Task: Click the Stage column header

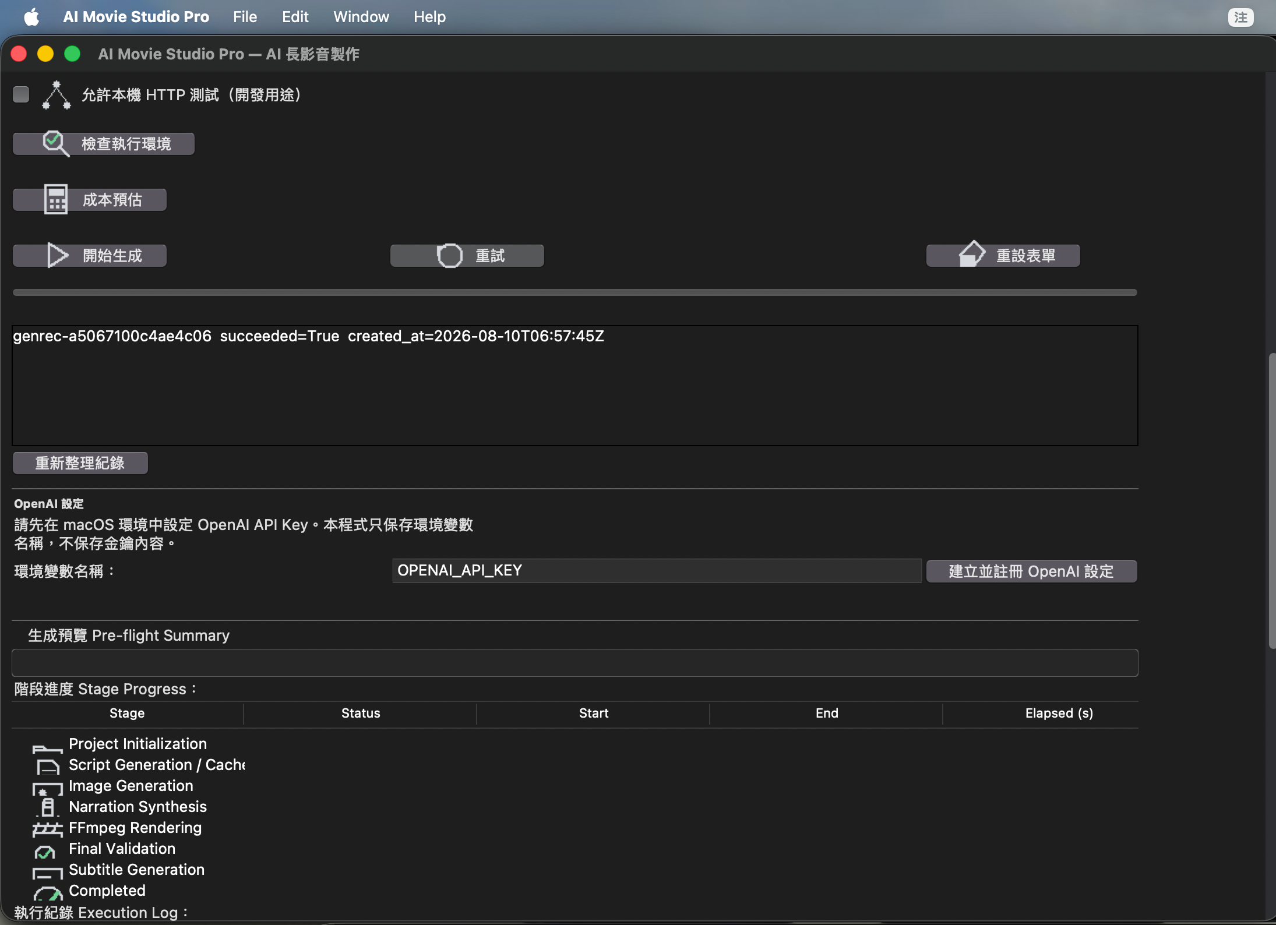Action: [127, 713]
